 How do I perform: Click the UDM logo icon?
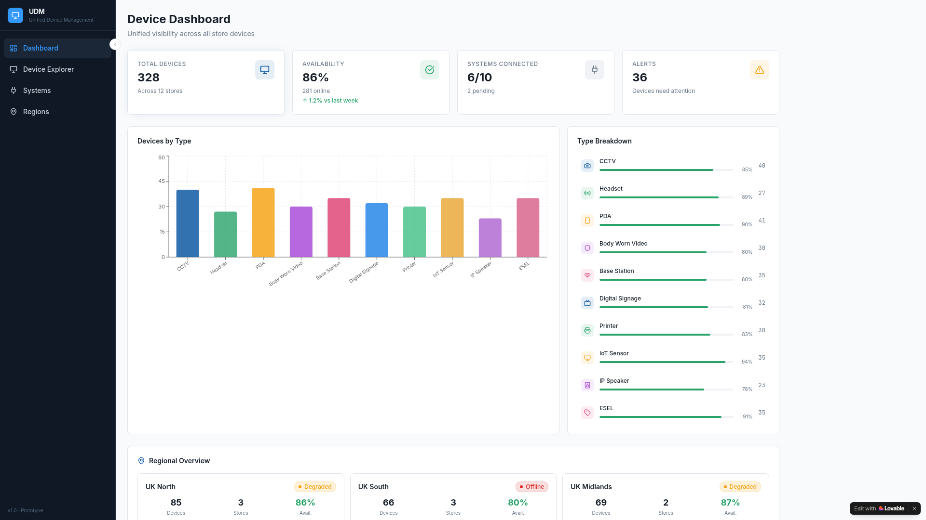point(15,15)
